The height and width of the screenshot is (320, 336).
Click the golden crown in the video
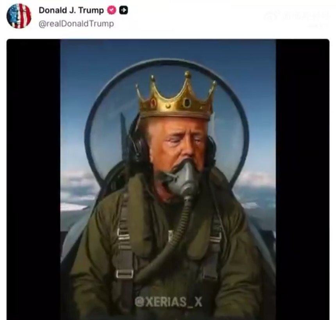click(176, 97)
